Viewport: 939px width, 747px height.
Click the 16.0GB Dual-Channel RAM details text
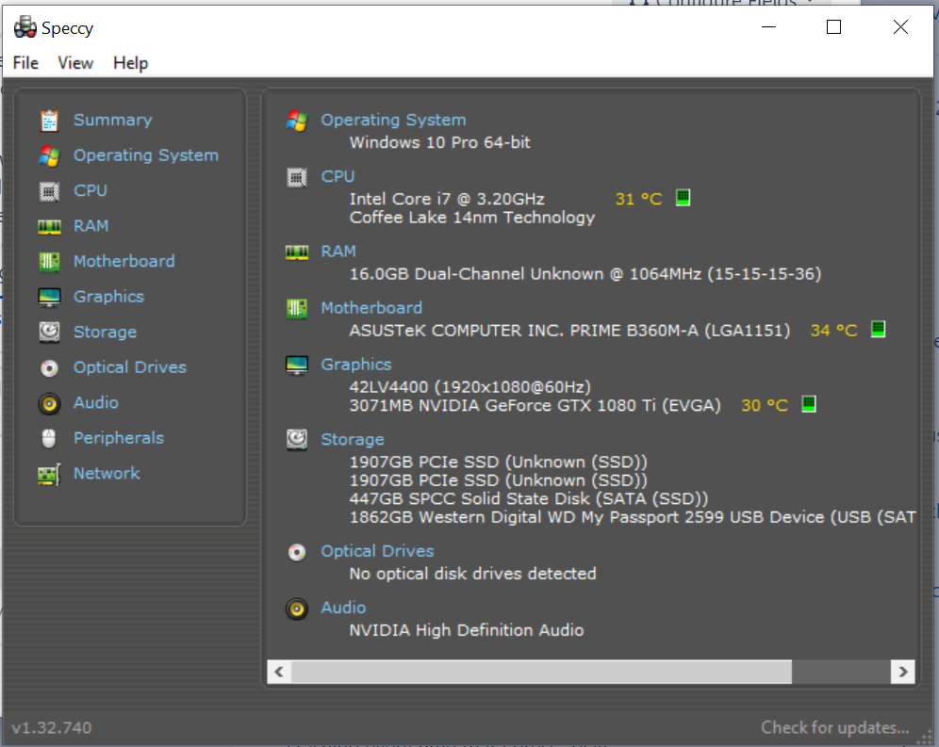(x=585, y=275)
